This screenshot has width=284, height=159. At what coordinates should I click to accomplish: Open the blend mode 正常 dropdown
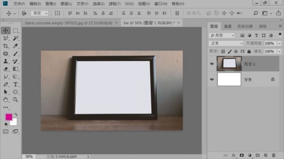click(x=226, y=43)
